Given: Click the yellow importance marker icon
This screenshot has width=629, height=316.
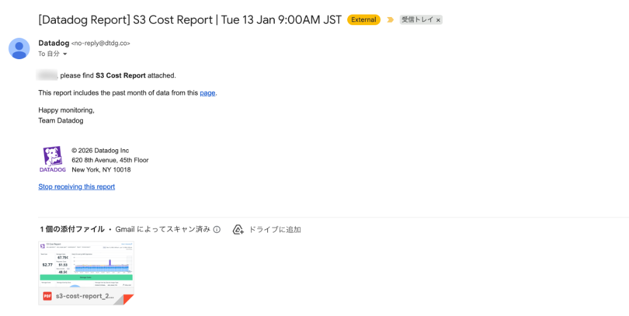Looking at the screenshot, I should (x=391, y=20).
